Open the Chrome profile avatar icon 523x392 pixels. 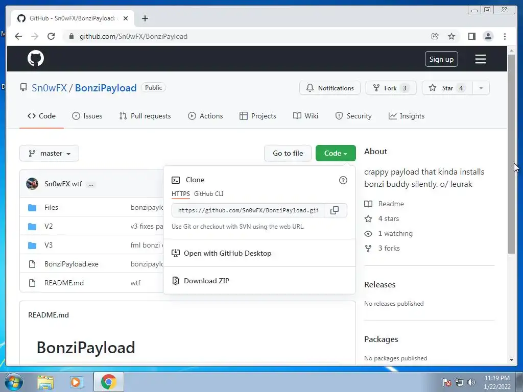488,36
